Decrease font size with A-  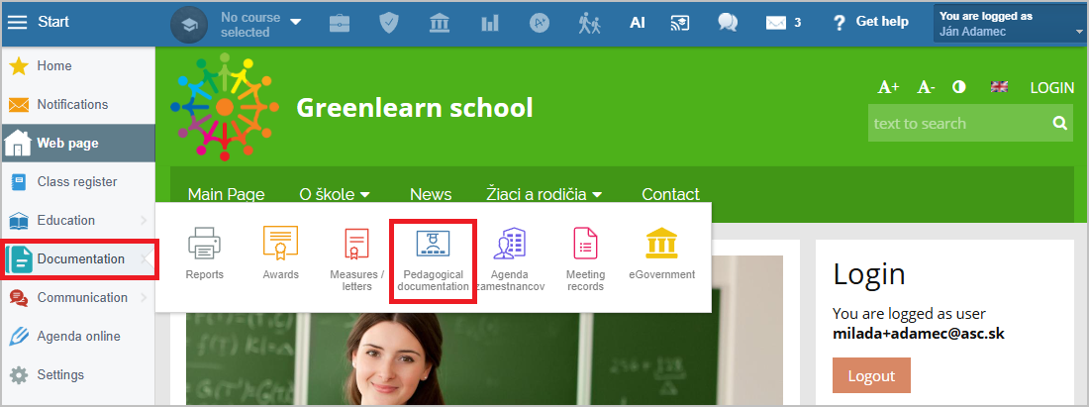tap(926, 87)
